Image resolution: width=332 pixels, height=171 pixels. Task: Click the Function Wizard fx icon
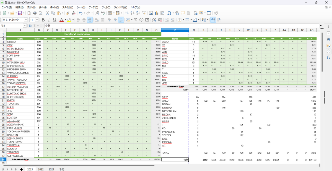point(31,25)
